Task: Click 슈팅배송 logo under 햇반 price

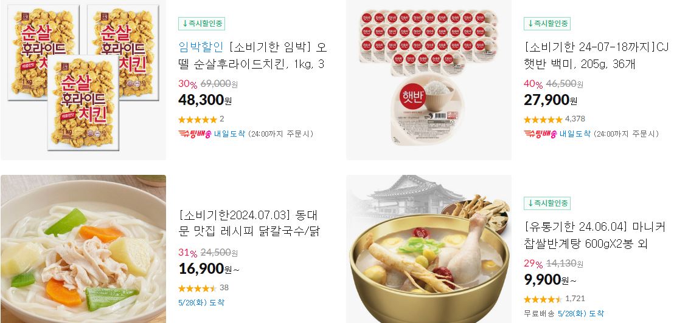Action: coord(541,134)
